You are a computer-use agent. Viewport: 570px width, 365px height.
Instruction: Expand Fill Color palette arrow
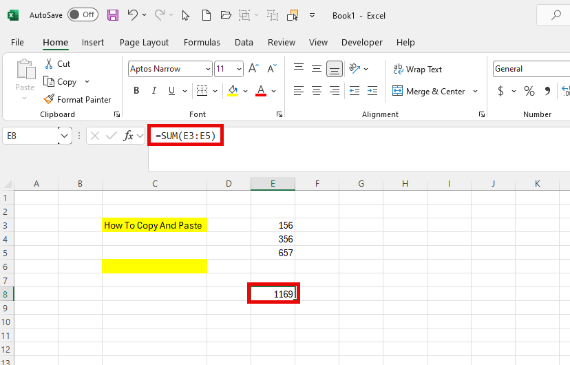pos(245,91)
